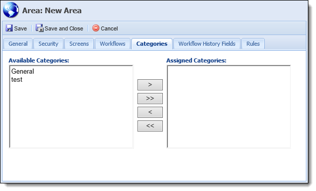
Task: Open the Screens tab
Action: [x=79, y=44]
